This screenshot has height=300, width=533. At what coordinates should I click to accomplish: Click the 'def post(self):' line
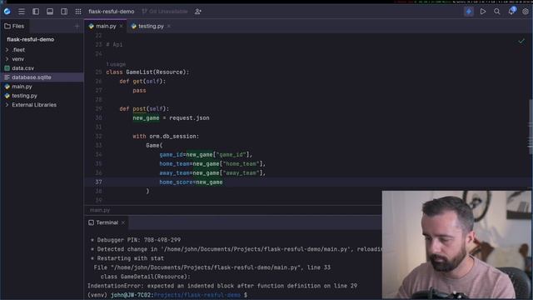click(144, 109)
